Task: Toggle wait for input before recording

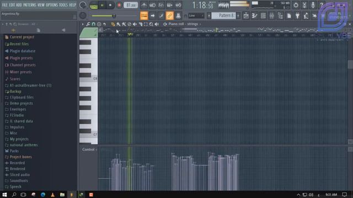Action: click(x=152, y=5)
